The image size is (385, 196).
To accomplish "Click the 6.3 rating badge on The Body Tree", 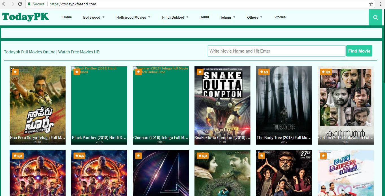I will 264,72.
